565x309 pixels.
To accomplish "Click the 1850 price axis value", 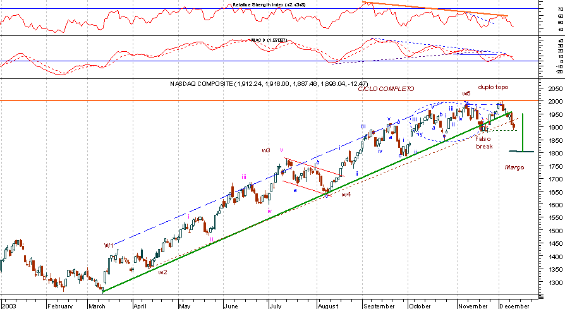I will click(x=556, y=140).
